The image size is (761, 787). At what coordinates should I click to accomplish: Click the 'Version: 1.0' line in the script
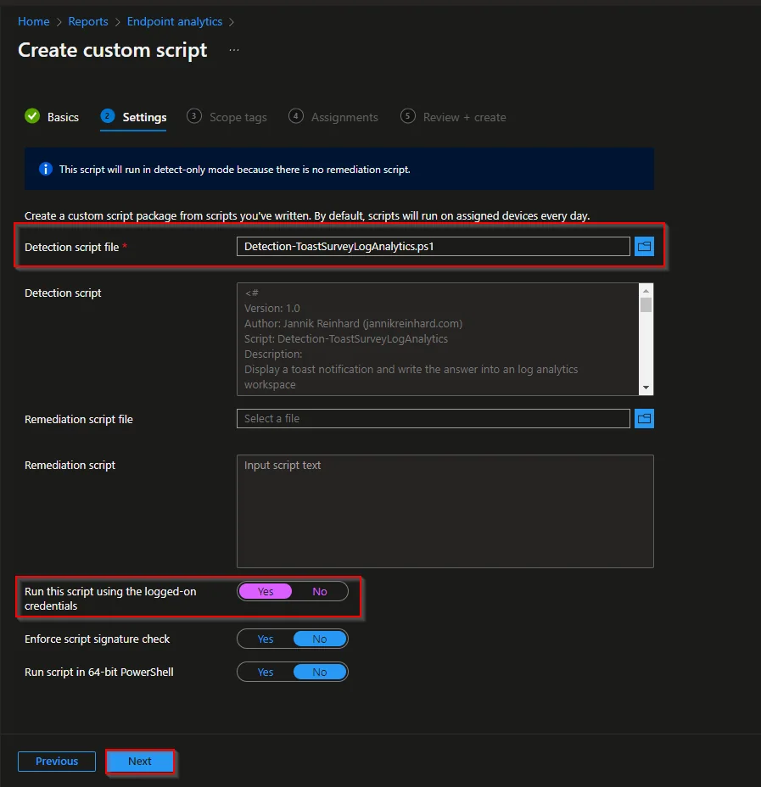coord(272,308)
